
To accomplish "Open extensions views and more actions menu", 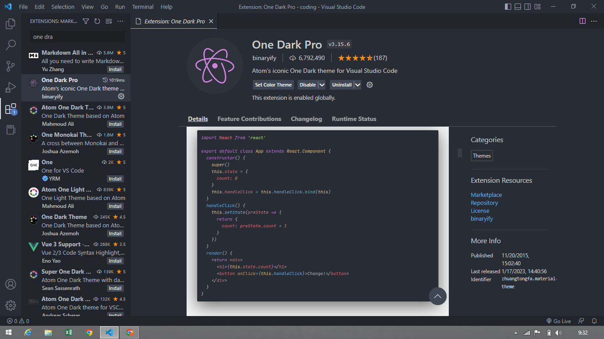I will (x=120, y=21).
